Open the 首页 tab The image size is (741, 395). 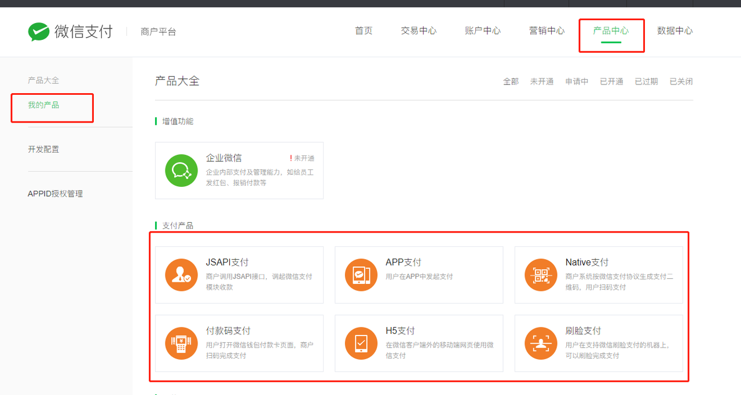click(364, 31)
